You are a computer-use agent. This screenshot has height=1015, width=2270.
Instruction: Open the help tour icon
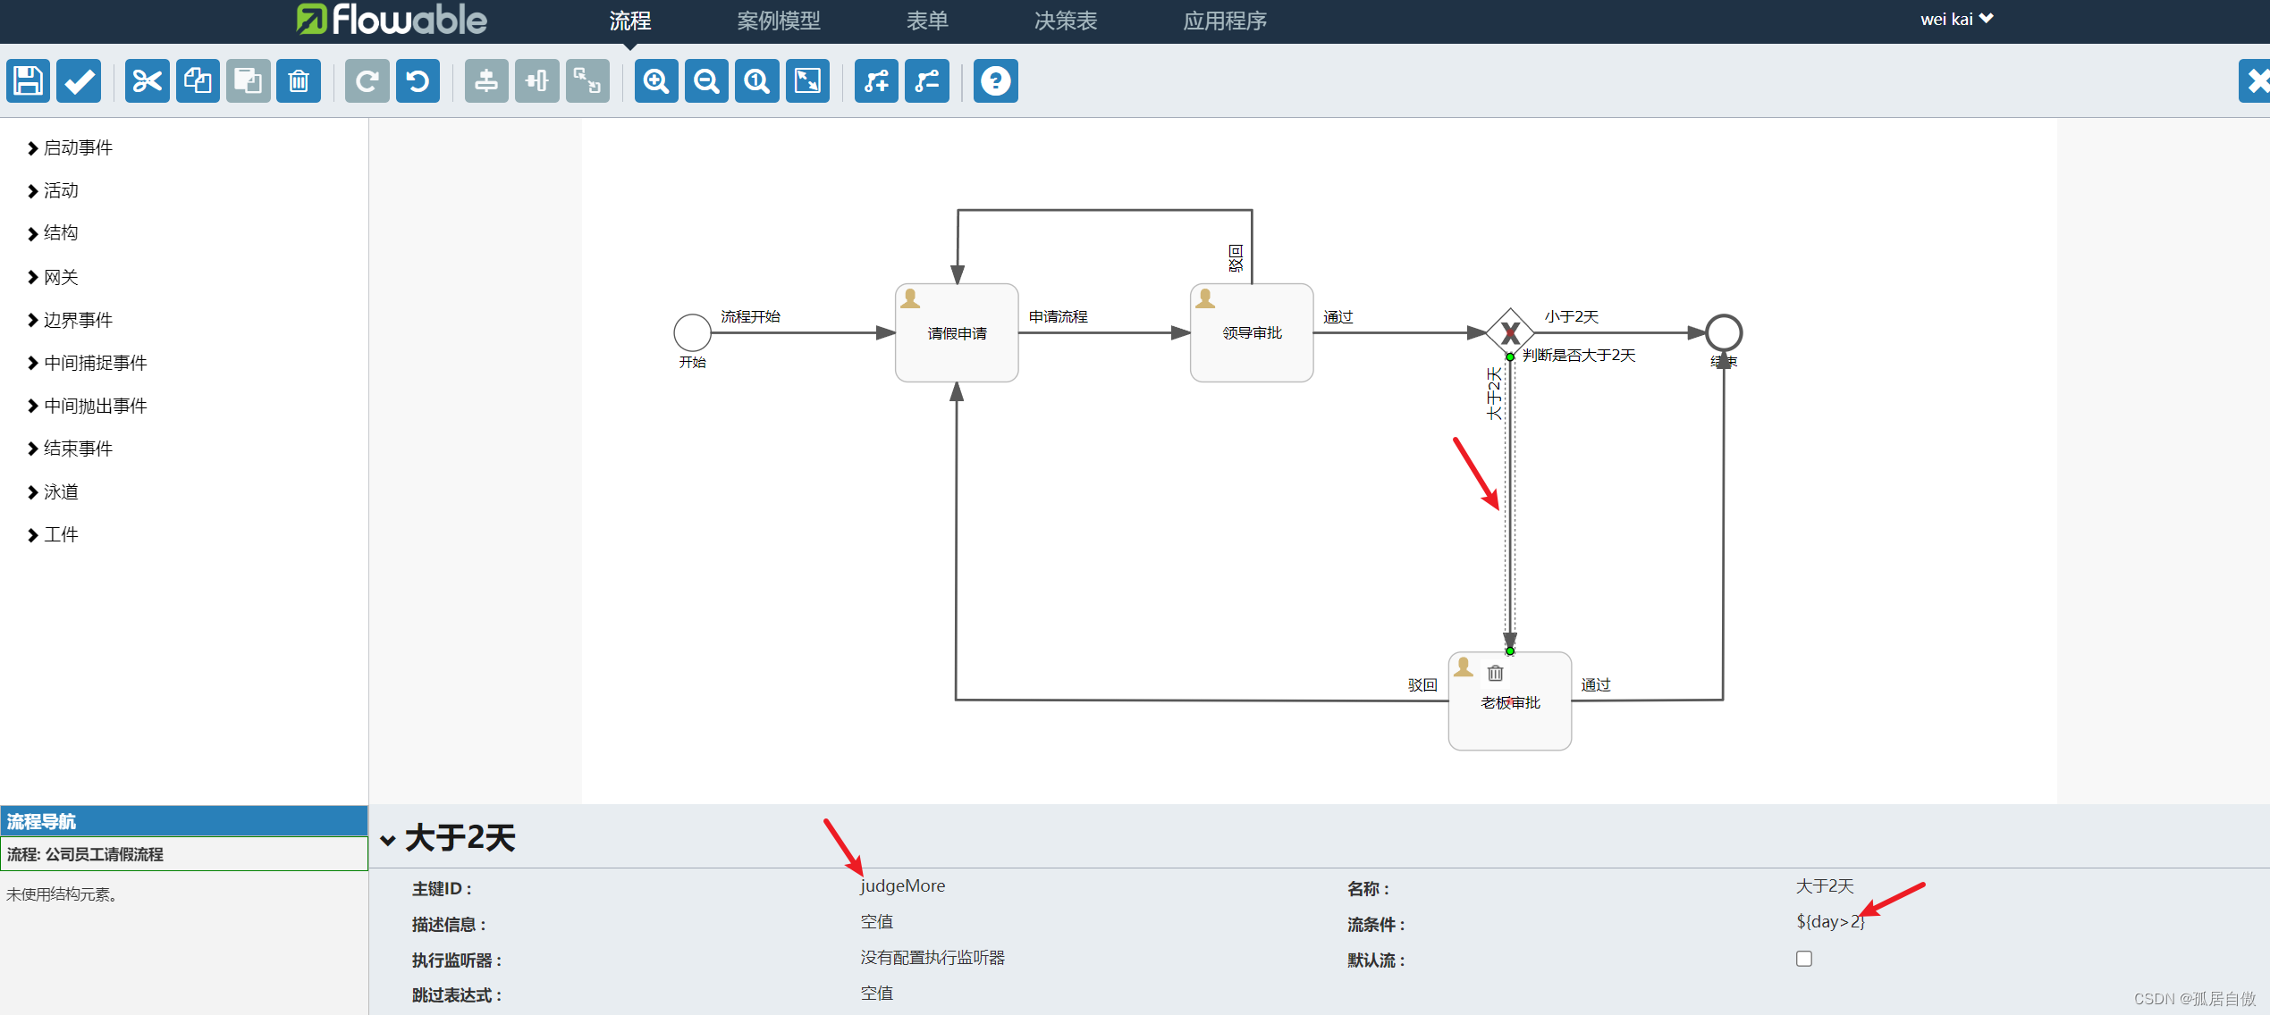(995, 81)
